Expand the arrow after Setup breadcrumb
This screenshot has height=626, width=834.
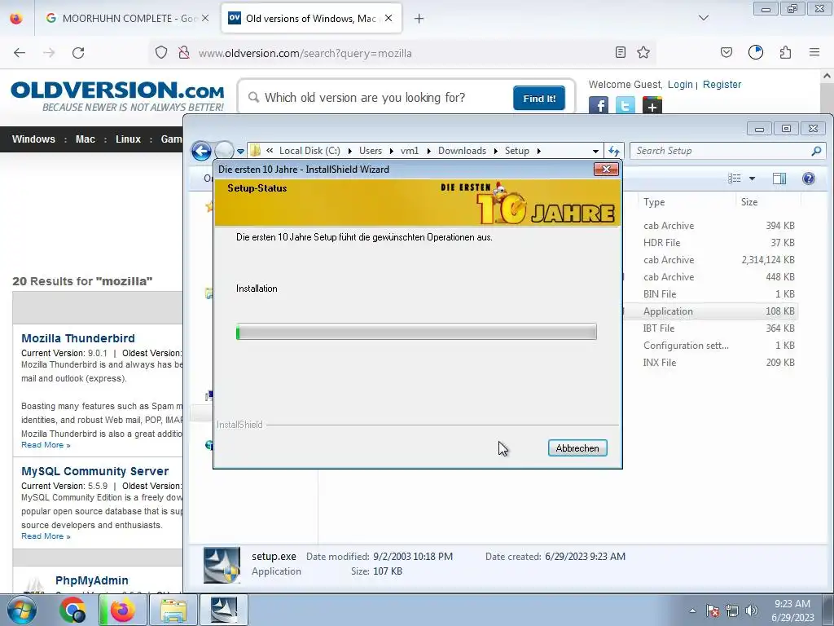tap(539, 151)
